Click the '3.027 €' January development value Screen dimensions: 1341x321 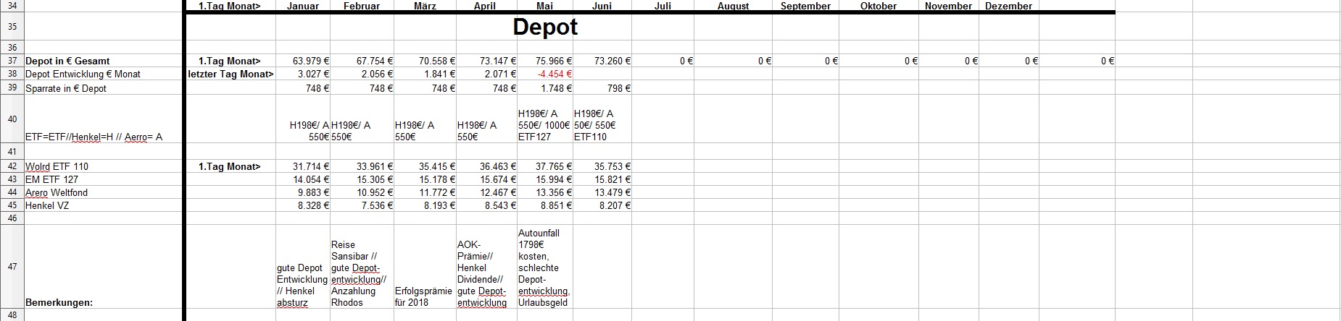pyautogui.click(x=303, y=74)
